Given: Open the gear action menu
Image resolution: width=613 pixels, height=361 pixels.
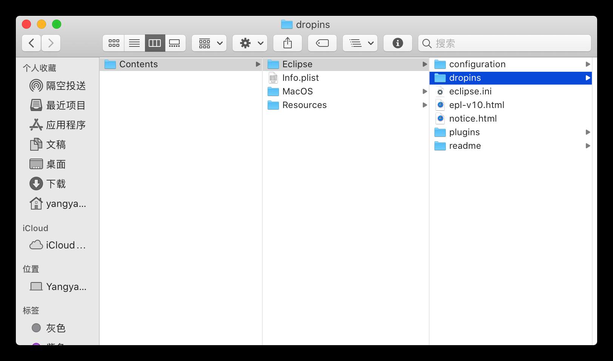Looking at the screenshot, I should (250, 43).
